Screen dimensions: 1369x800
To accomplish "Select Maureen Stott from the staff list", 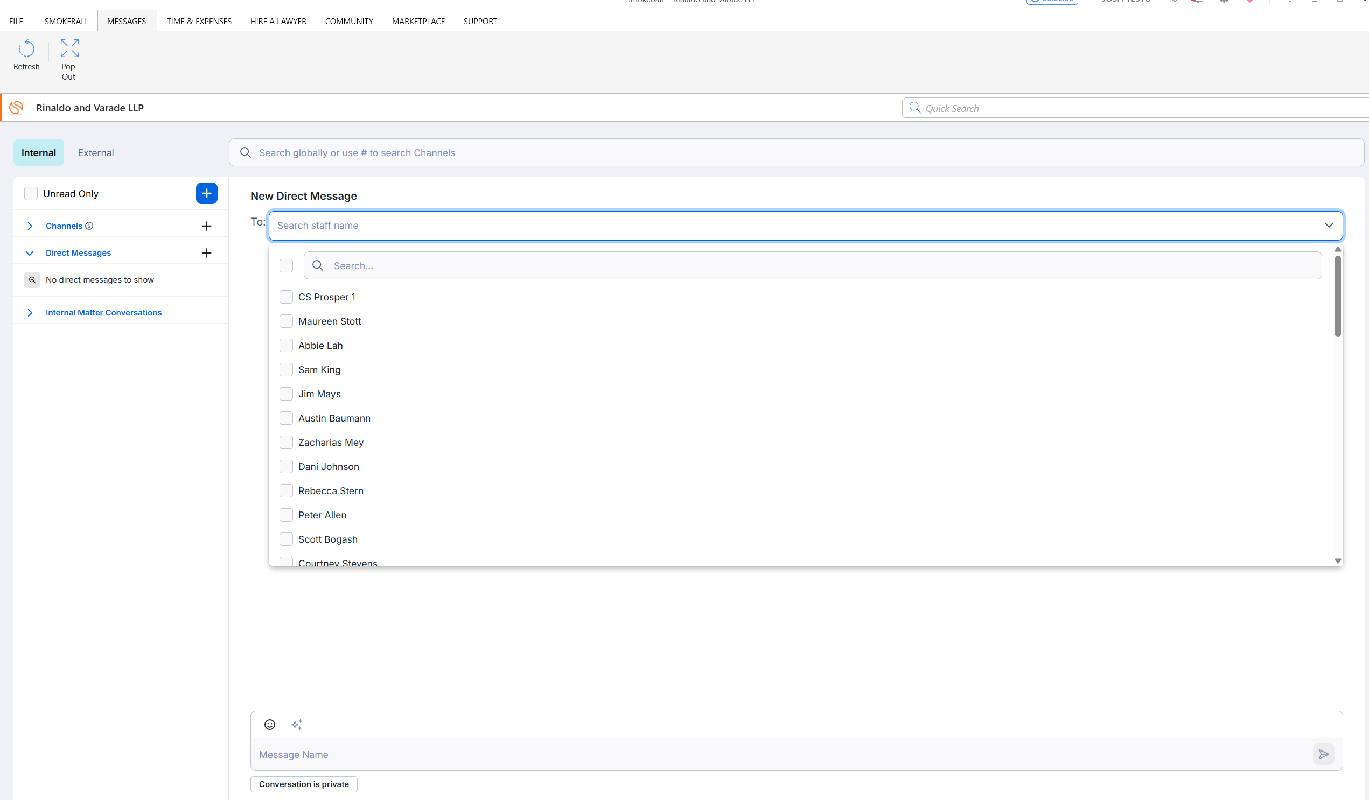I will point(329,321).
